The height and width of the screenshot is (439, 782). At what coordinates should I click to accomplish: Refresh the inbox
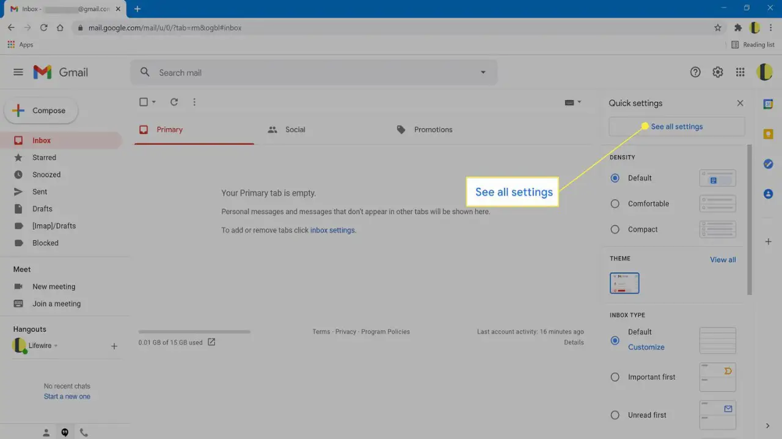pyautogui.click(x=174, y=102)
